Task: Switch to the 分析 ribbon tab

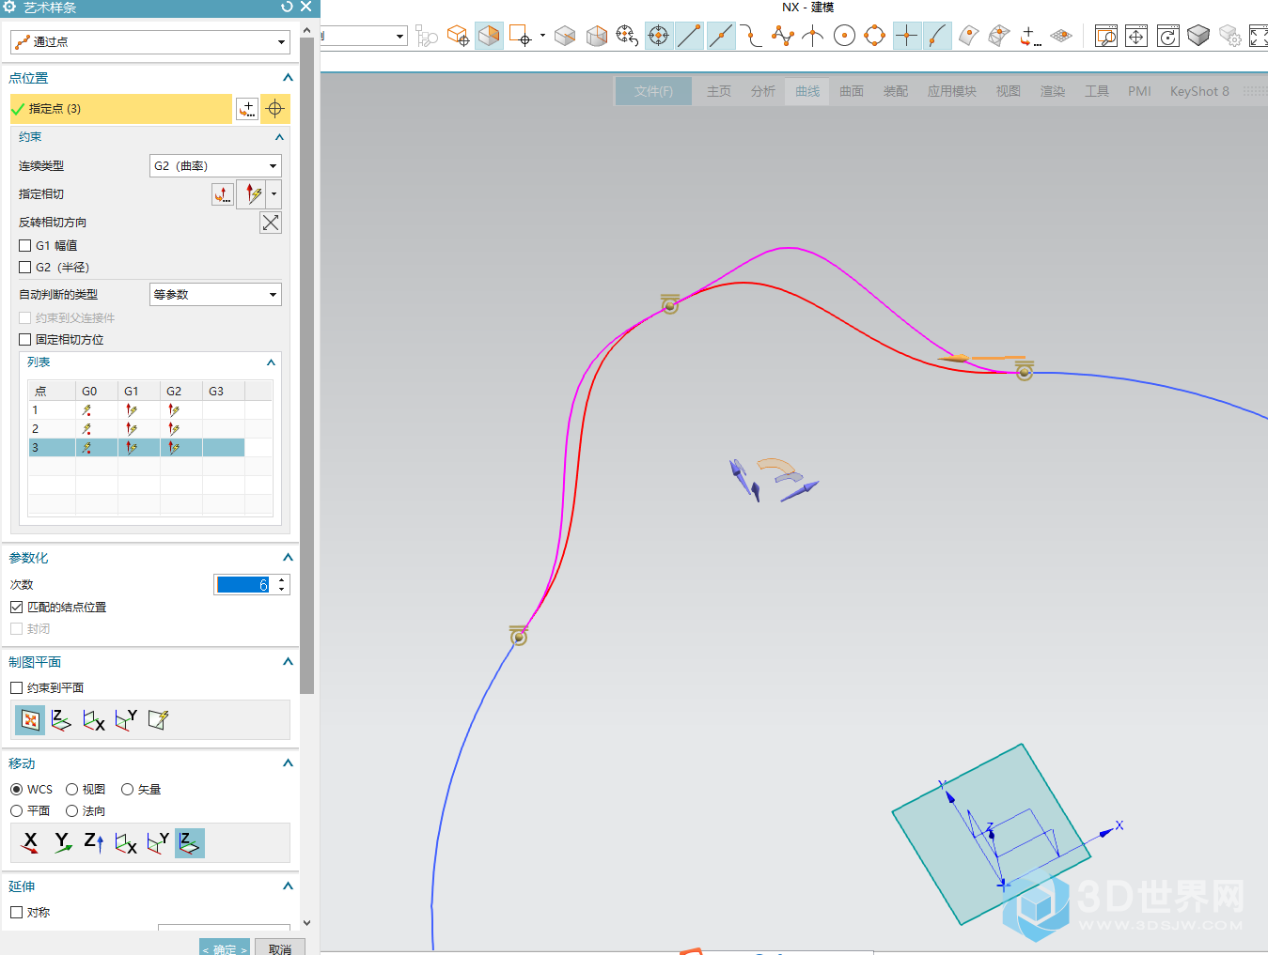Action: [x=763, y=91]
